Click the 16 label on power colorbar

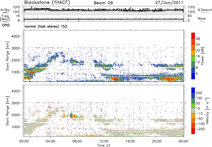[x=198, y=56]
